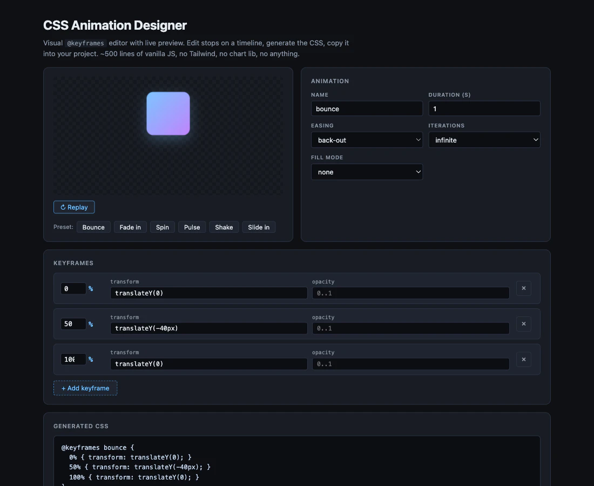Screen dimensions: 594x486
Task: Open the Iterations dropdown
Action: pos(484,140)
